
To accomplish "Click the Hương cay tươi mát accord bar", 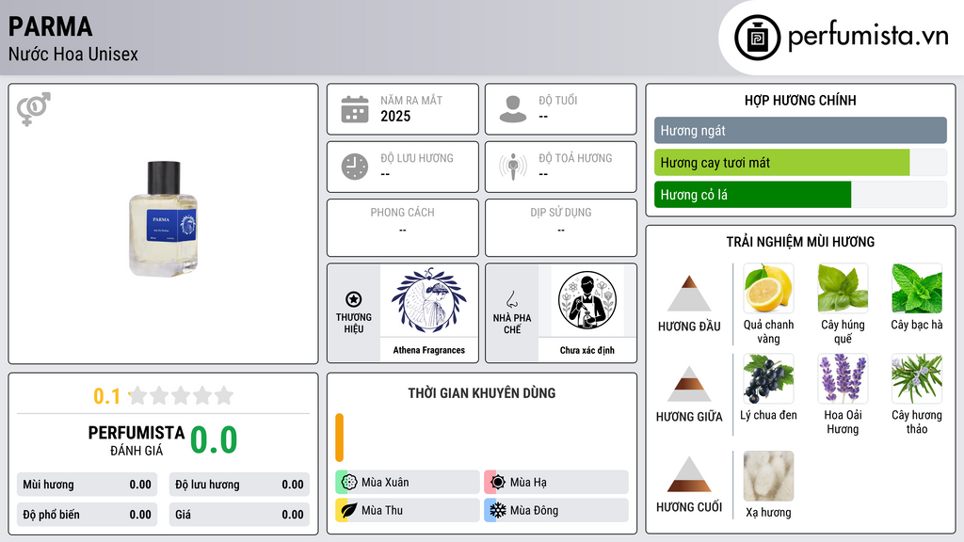I will click(x=800, y=162).
